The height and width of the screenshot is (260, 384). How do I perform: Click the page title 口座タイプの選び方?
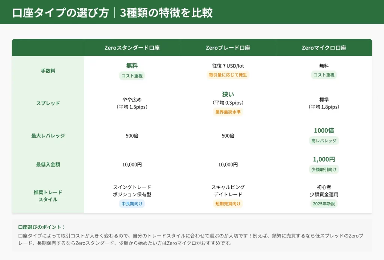tap(61, 13)
